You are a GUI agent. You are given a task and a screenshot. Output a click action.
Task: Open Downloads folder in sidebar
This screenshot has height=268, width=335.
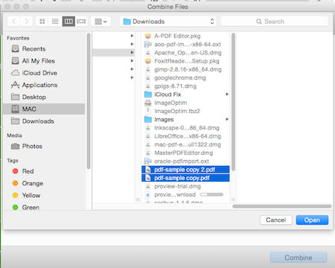45,121
